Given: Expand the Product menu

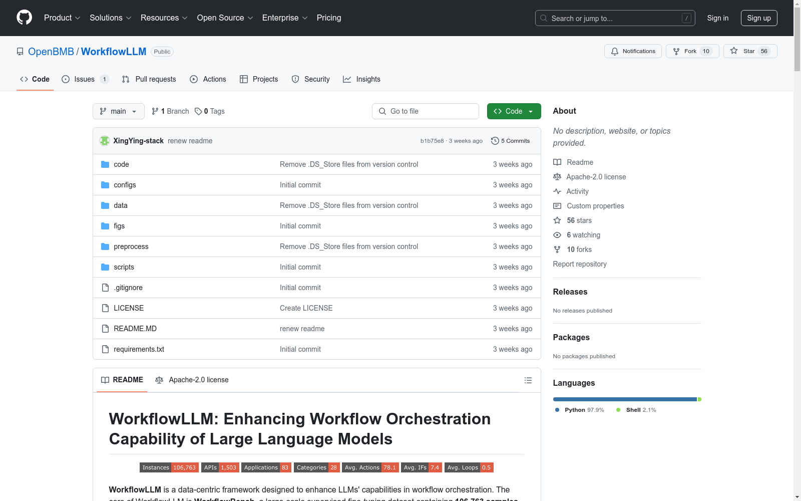Looking at the screenshot, I should tap(62, 18).
